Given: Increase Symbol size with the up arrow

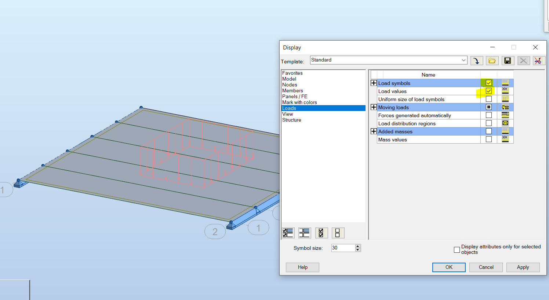Looking at the screenshot, I should coord(357,246).
